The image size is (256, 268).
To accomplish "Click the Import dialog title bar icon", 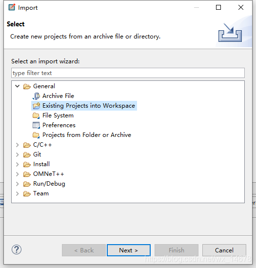I will coord(12,7).
